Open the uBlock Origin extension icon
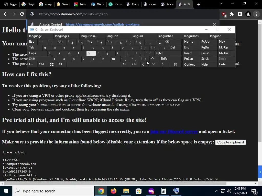 pos(224,15)
